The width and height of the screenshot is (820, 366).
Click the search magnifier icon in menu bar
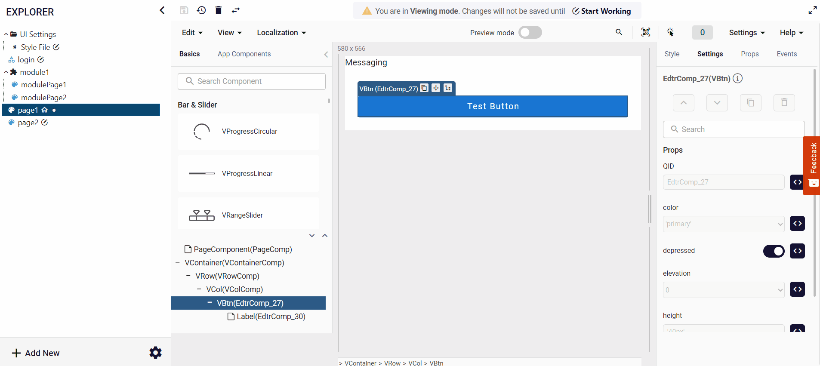(619, 32)
